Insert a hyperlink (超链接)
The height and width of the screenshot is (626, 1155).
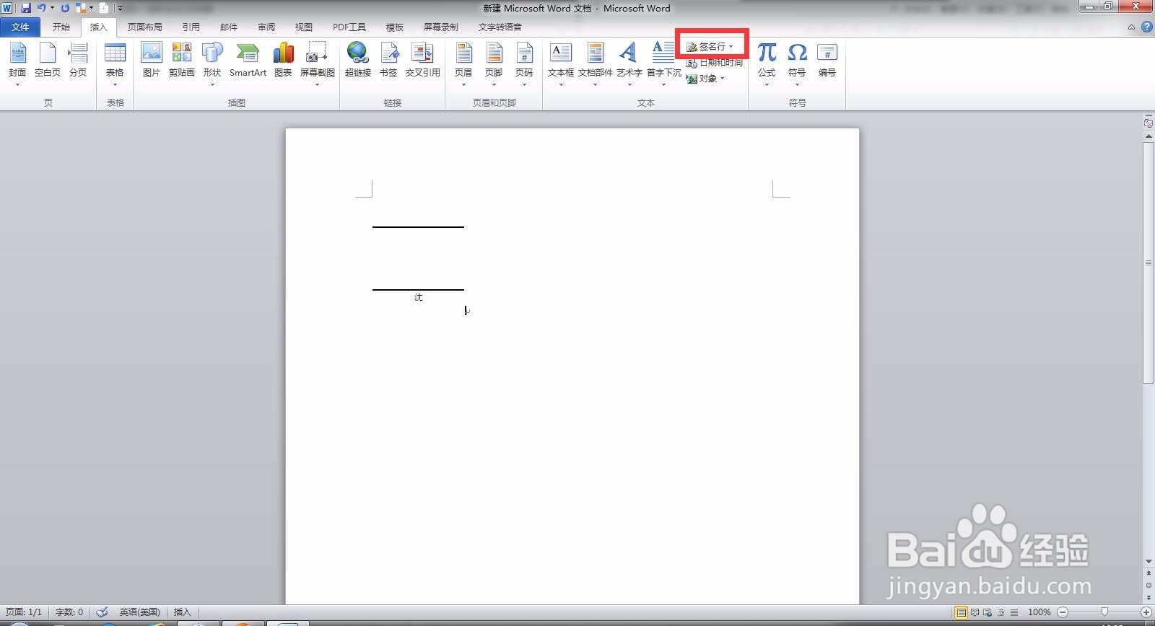pyautogui.click(x=358, y=61)
